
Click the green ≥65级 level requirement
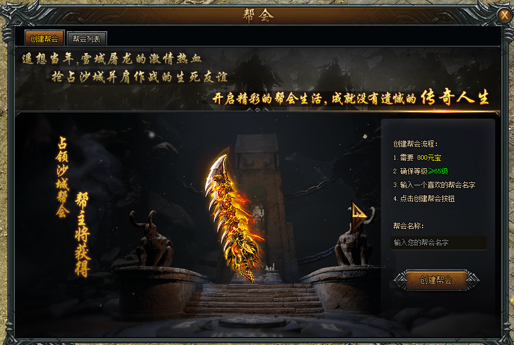tap(438, 171)
